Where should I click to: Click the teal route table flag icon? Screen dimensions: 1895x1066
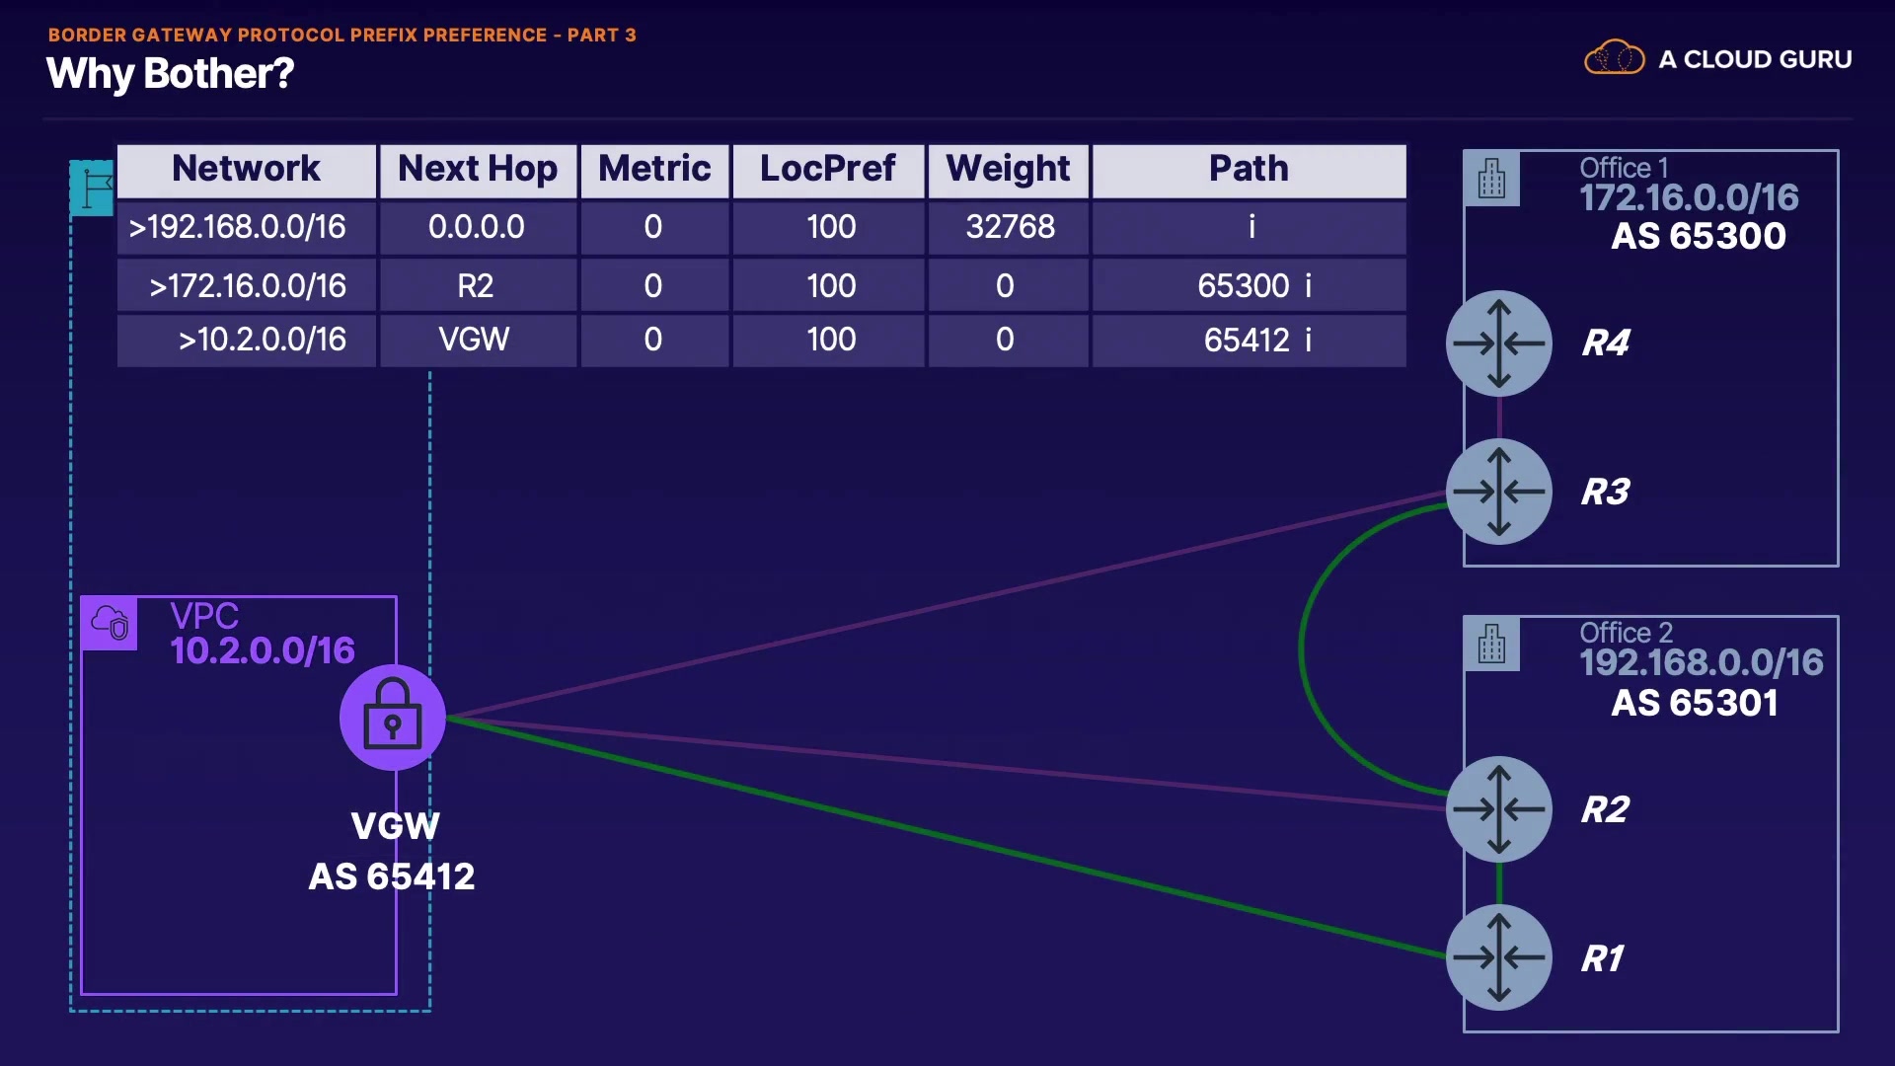(93, 188)
